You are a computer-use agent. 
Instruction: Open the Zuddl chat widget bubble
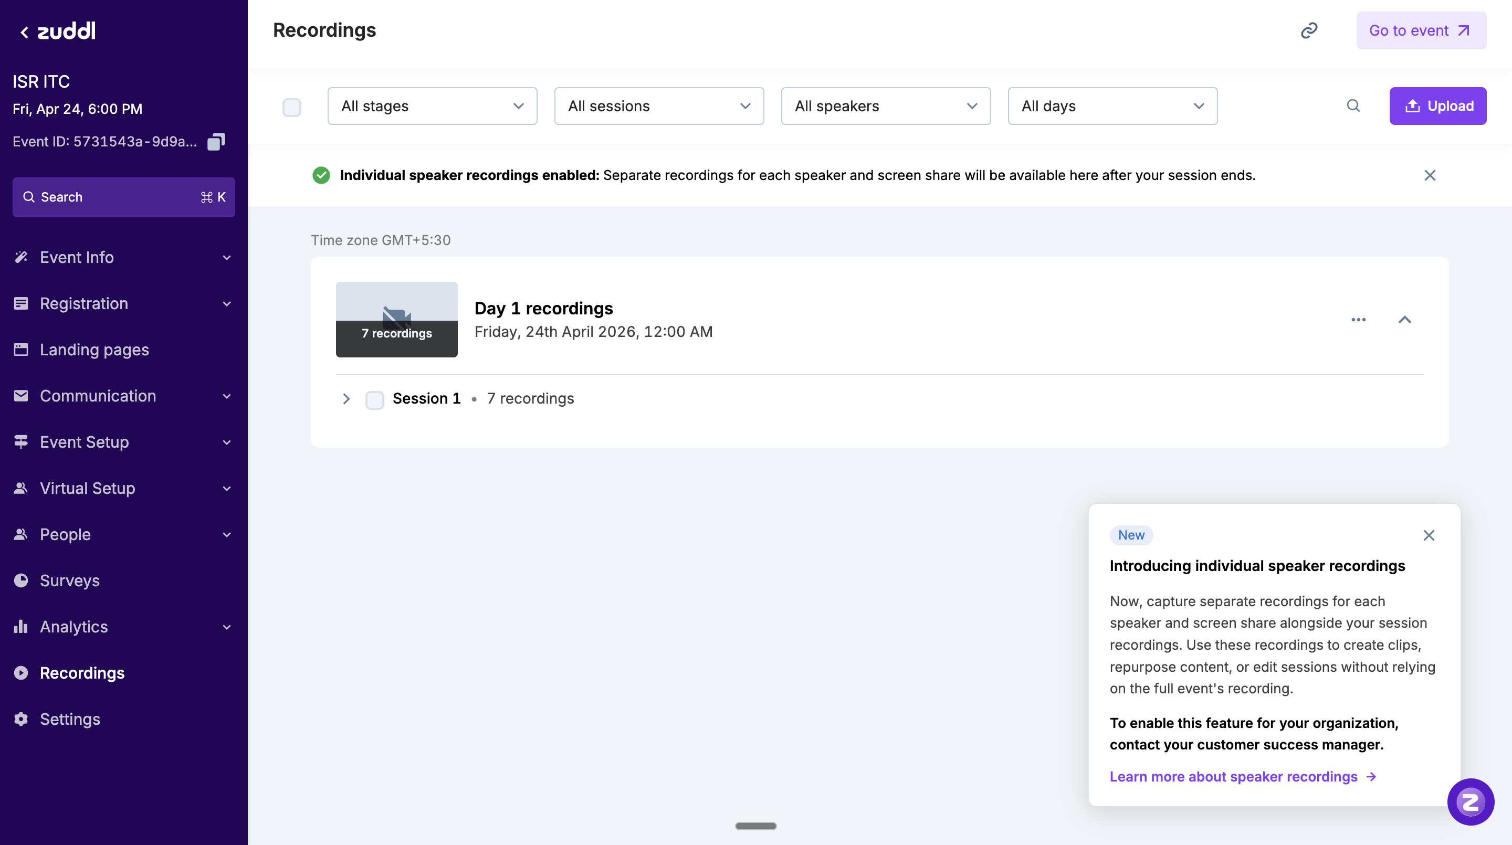click(1471, 801)
